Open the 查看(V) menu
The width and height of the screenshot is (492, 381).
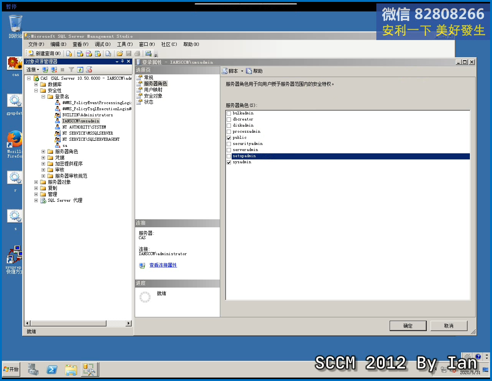point(81,44)
